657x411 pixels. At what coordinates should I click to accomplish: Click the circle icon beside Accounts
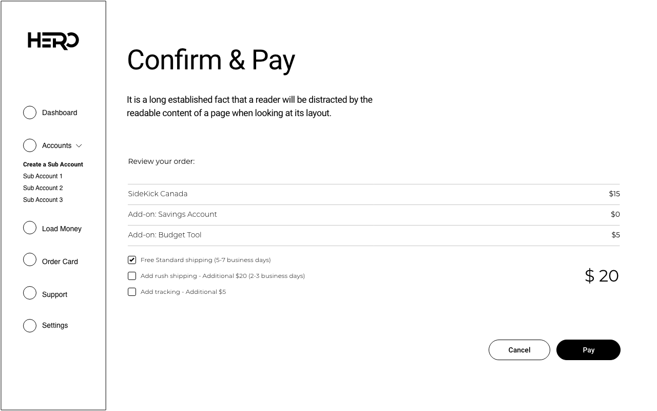30,145
